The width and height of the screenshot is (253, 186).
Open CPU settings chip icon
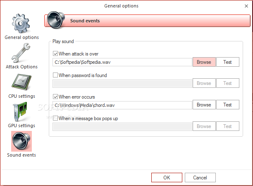point(21,82)
